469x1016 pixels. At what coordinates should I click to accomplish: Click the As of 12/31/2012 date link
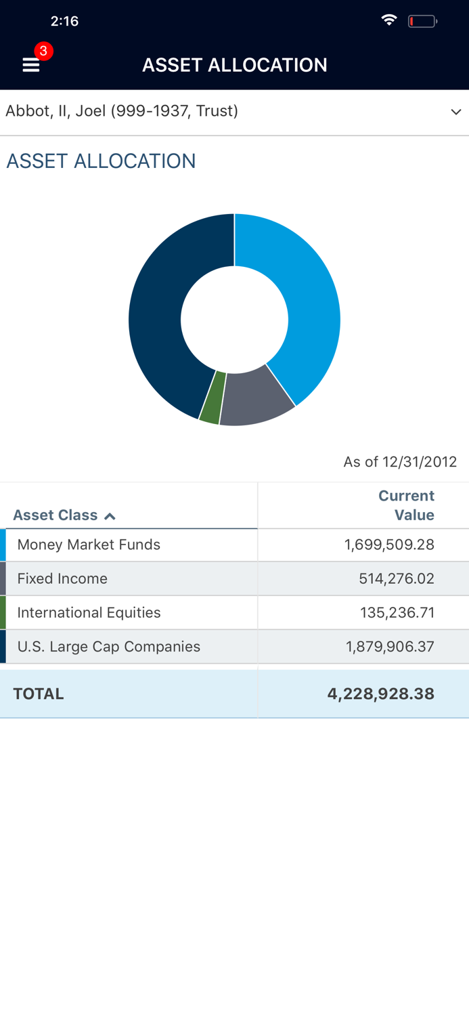pos(401,462)
